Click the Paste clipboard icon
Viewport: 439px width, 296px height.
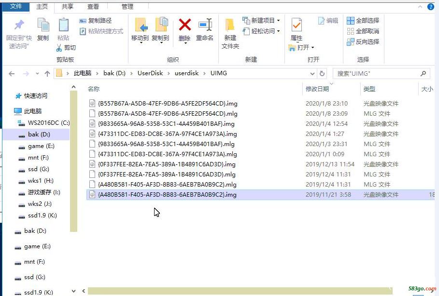coord(63,25)
